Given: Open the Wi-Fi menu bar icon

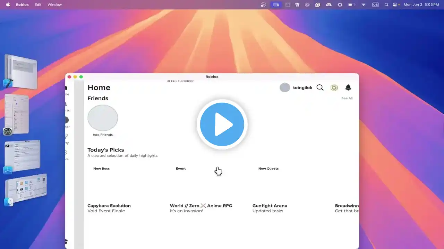Looking at the screenshot, I should click(364, 4).
